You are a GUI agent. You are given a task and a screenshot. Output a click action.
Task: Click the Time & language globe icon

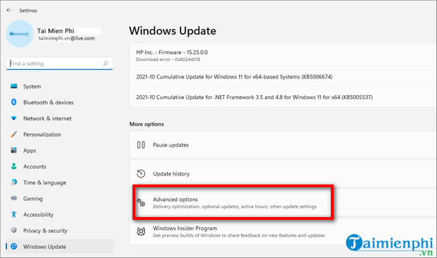(x=14, y=182)
